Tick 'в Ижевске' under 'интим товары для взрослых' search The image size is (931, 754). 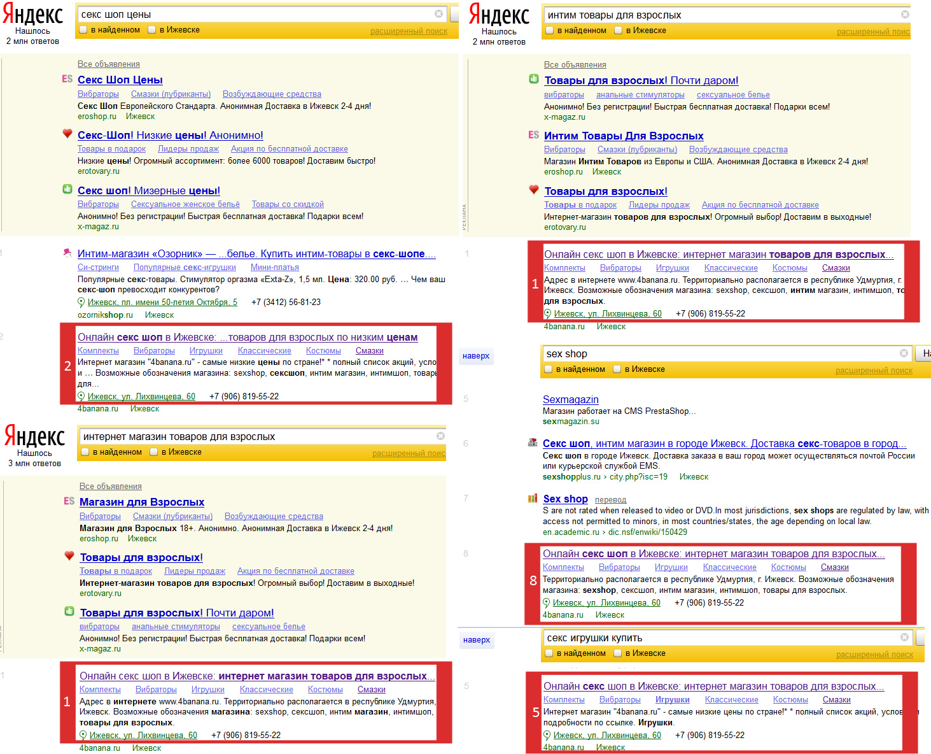[618, 30]
